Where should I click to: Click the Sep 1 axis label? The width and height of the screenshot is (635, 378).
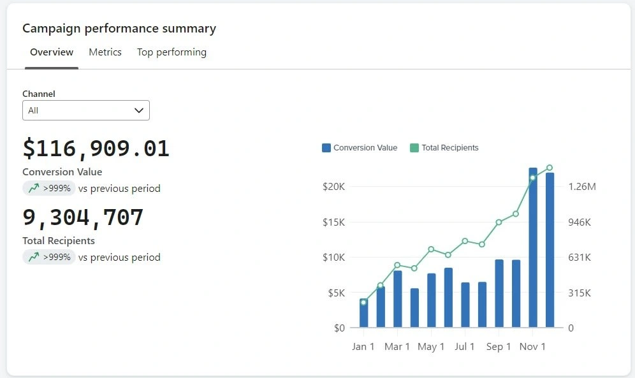coord(499,347)
